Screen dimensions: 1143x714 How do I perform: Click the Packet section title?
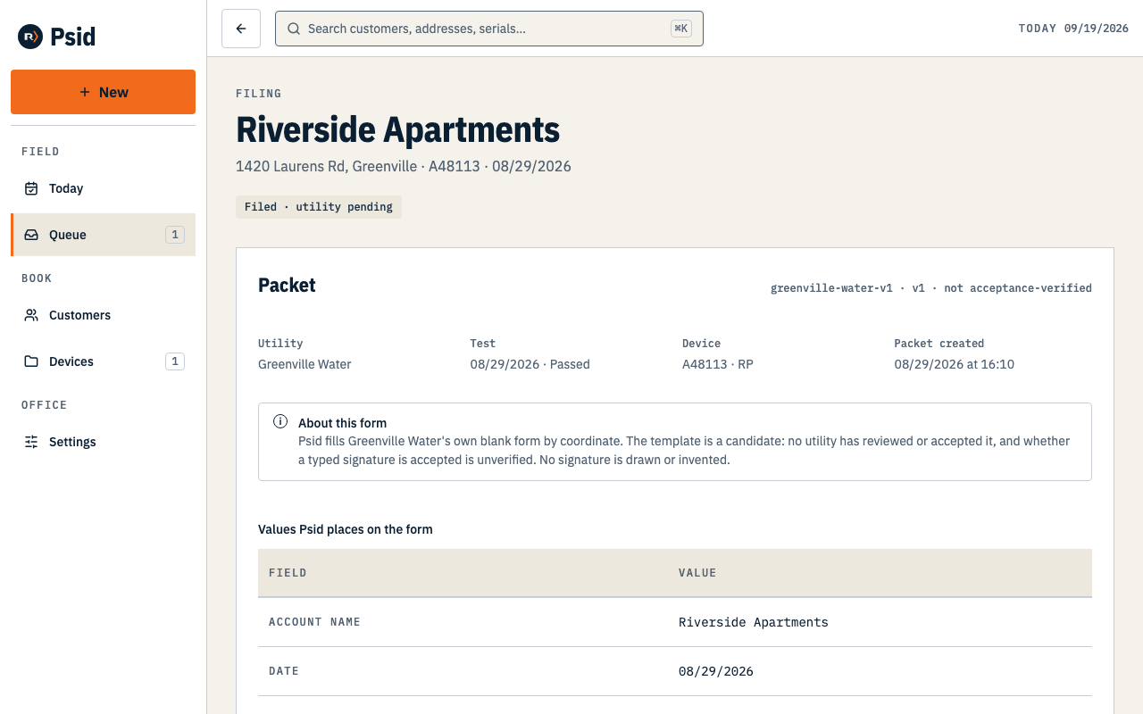tap(287, 286)
